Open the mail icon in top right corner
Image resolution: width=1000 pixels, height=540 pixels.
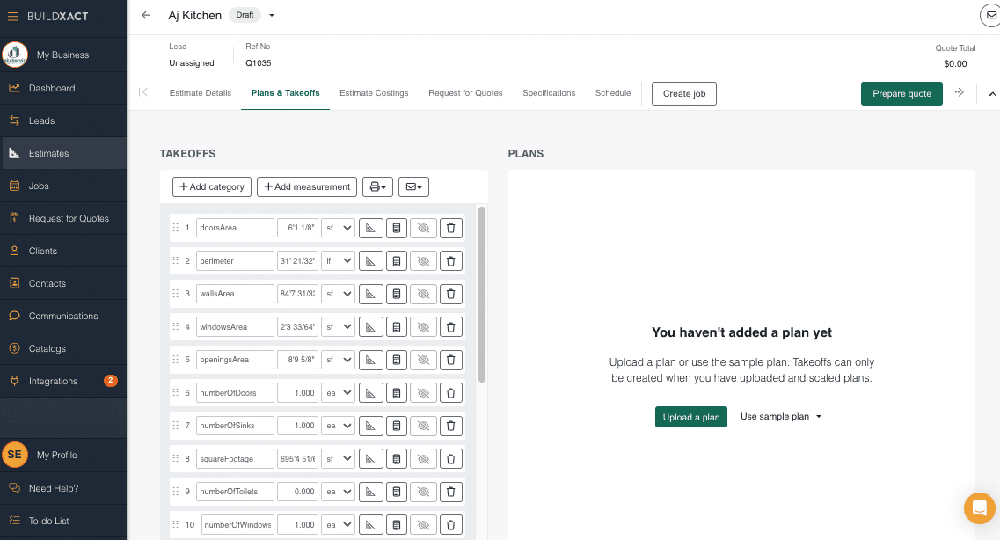pyautogui.click(x=991, y=16)
